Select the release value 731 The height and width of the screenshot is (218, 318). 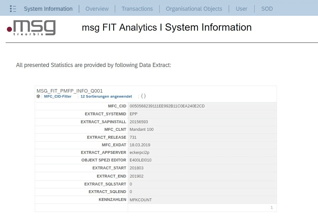point(133,137)
